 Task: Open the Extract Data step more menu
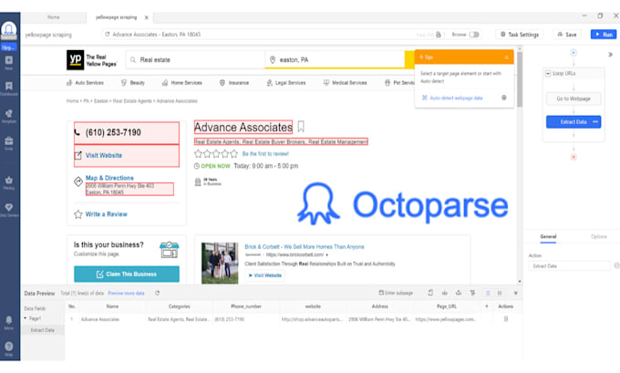[595, 122]
